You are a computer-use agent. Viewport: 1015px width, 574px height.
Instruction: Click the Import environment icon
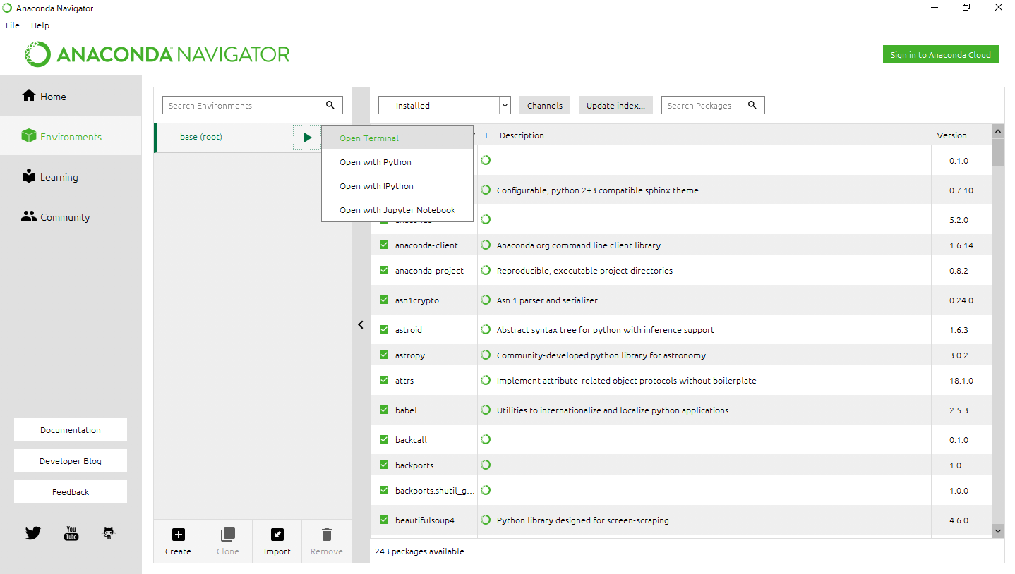(277, 535)
